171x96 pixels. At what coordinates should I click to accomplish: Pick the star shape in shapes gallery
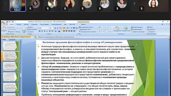tap(110, 32)
